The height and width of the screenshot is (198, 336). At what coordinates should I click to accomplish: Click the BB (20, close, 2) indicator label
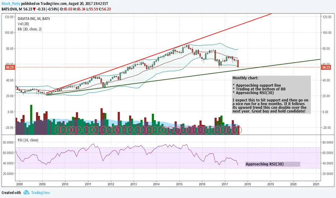tap(30, 29)
